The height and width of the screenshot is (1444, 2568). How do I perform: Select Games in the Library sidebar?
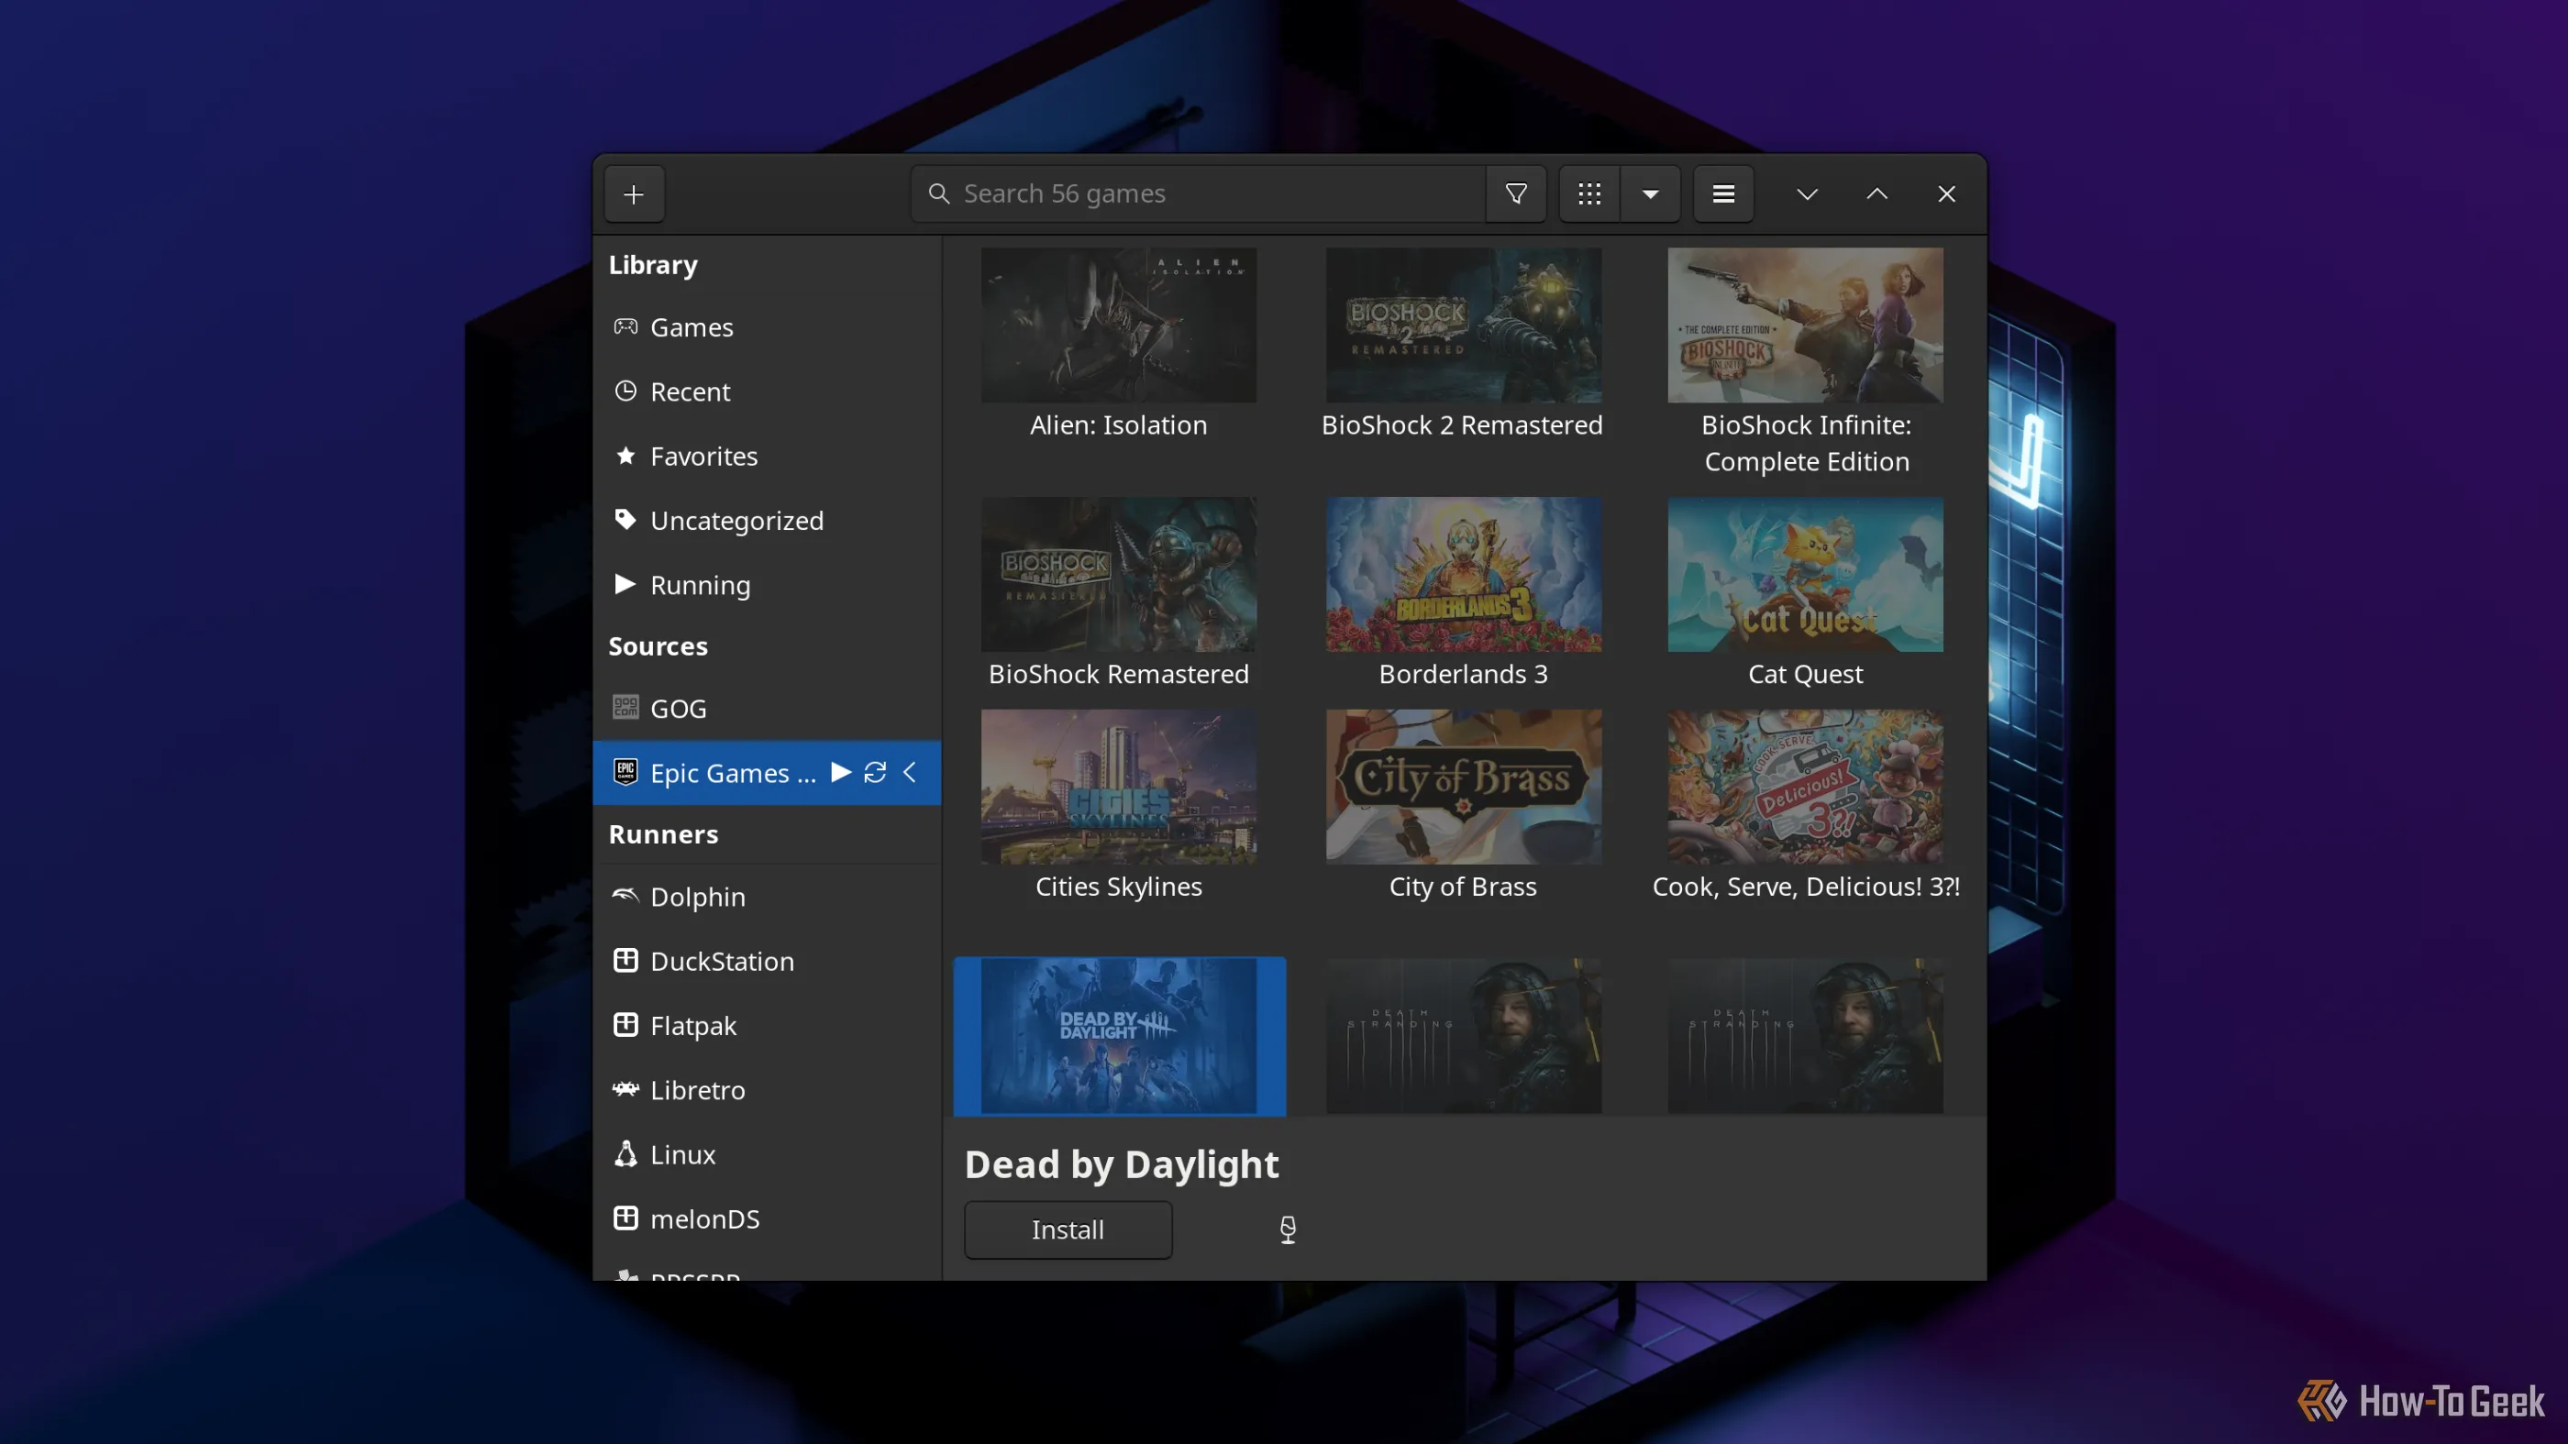767,327
